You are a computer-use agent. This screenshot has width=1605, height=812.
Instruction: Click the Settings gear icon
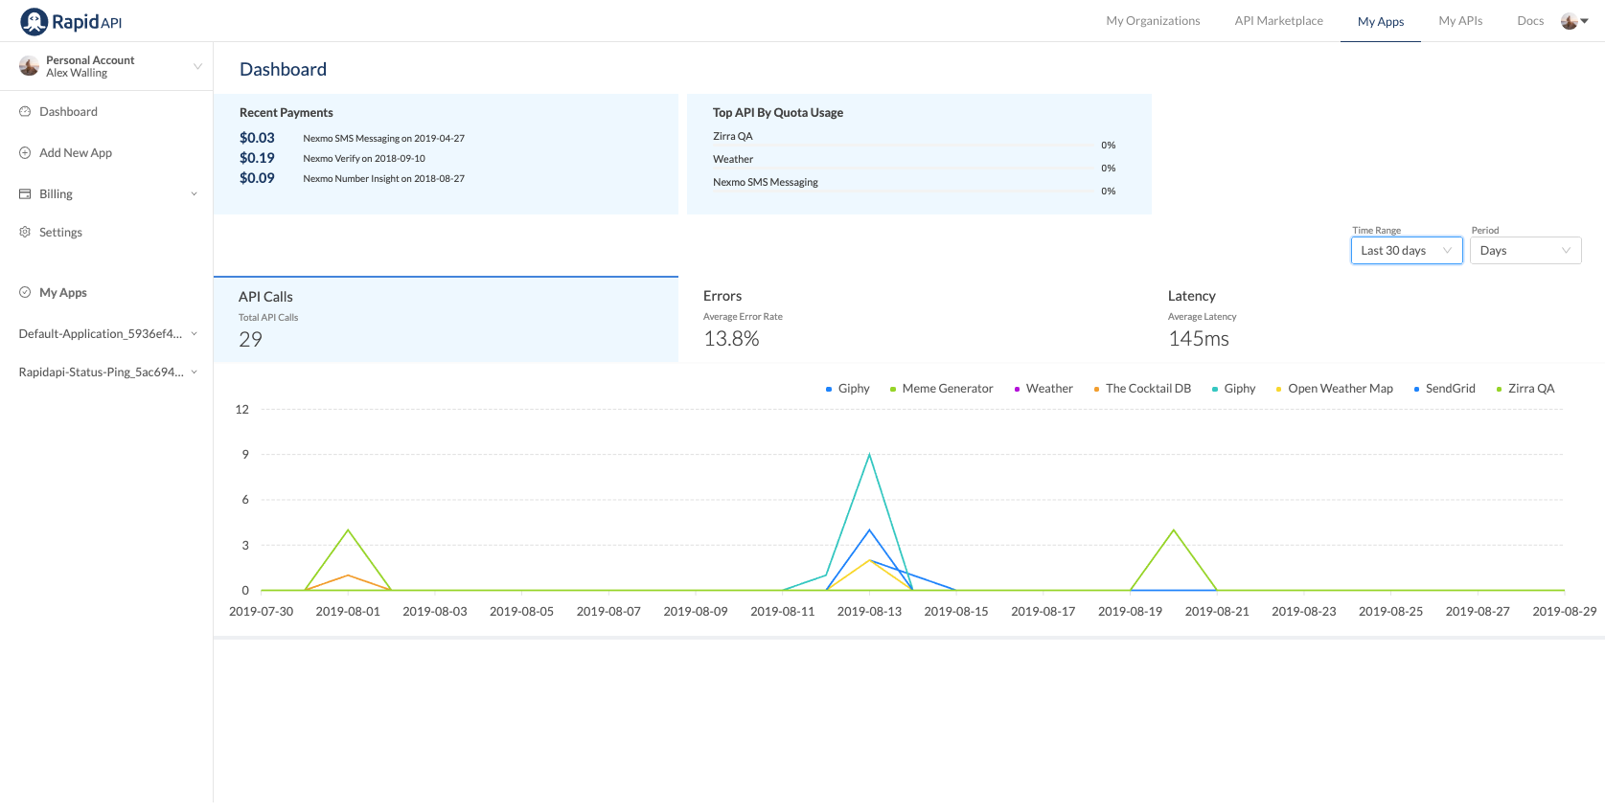[x=25, y=233]
